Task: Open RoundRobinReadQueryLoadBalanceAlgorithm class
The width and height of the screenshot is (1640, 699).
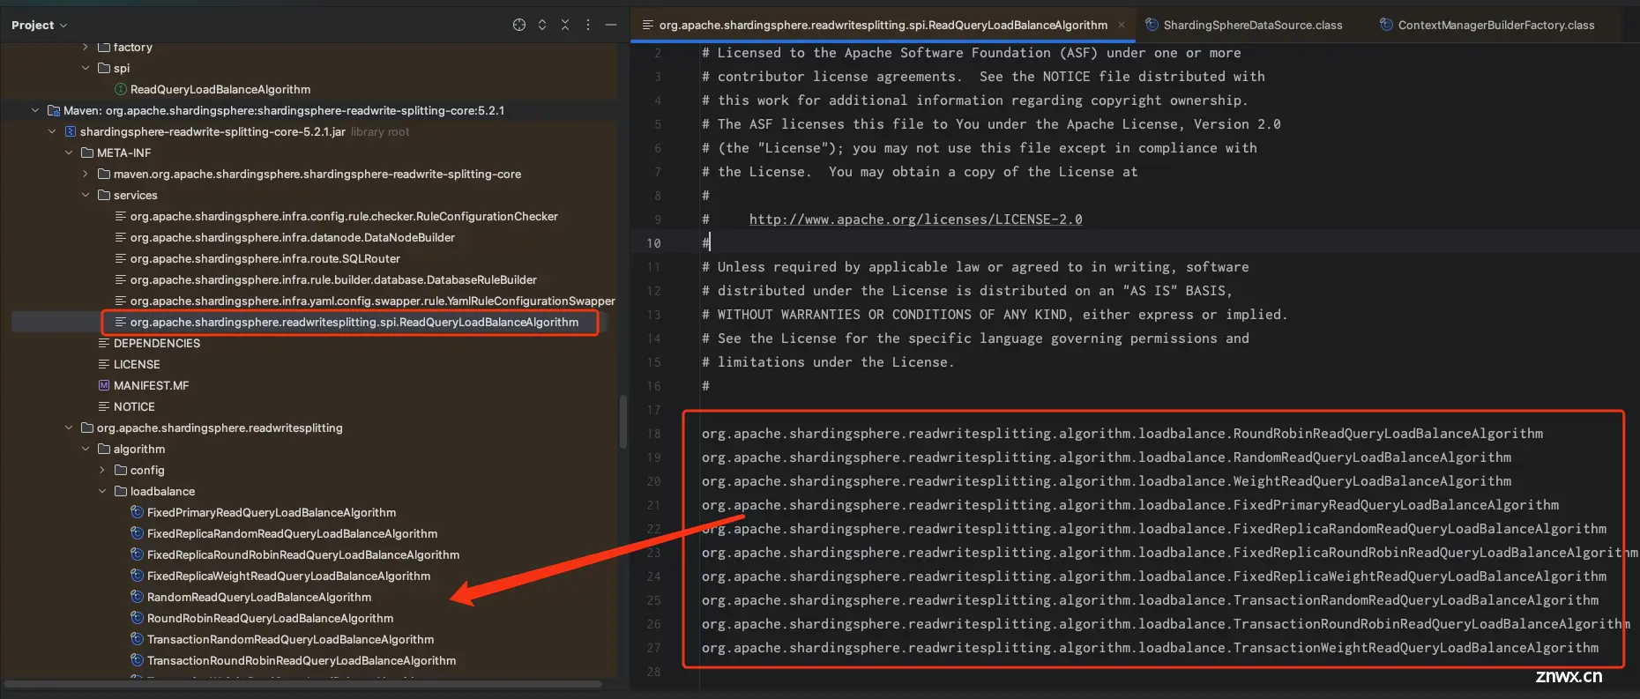Action: tap(270, 618)
